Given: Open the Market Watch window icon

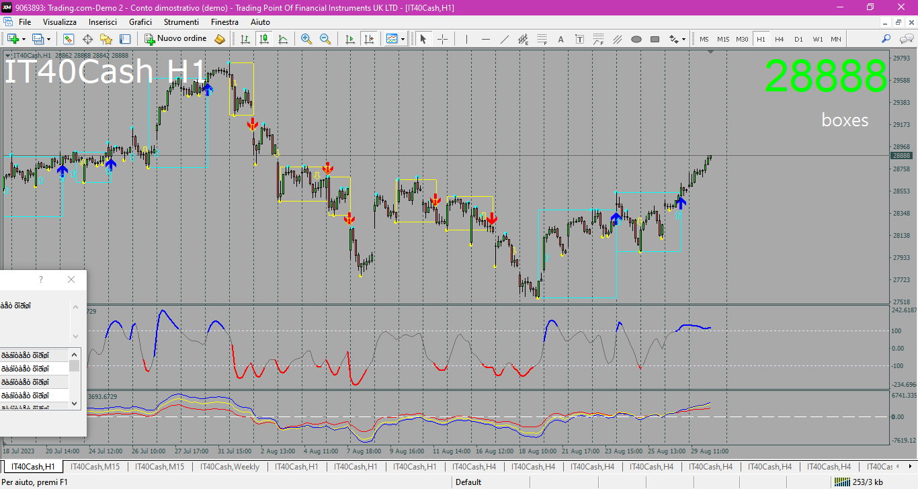Looking at the screenshot, I should click(x=69, y=39).
